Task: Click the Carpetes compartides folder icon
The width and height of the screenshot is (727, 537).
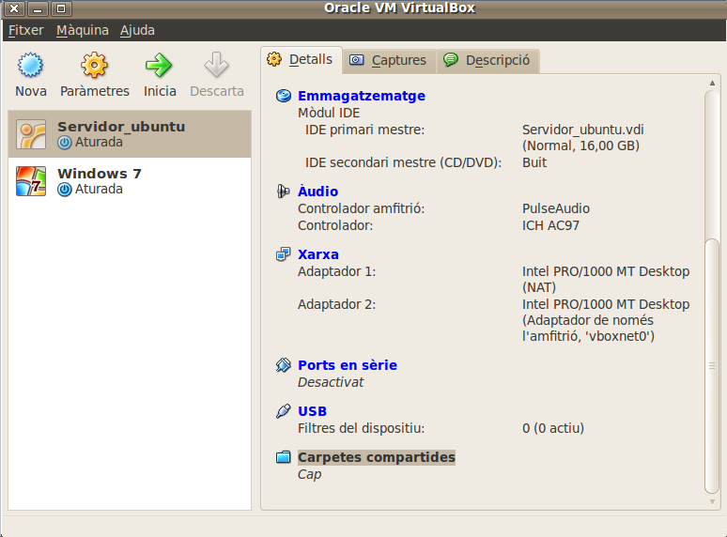Action: (284, 457)
